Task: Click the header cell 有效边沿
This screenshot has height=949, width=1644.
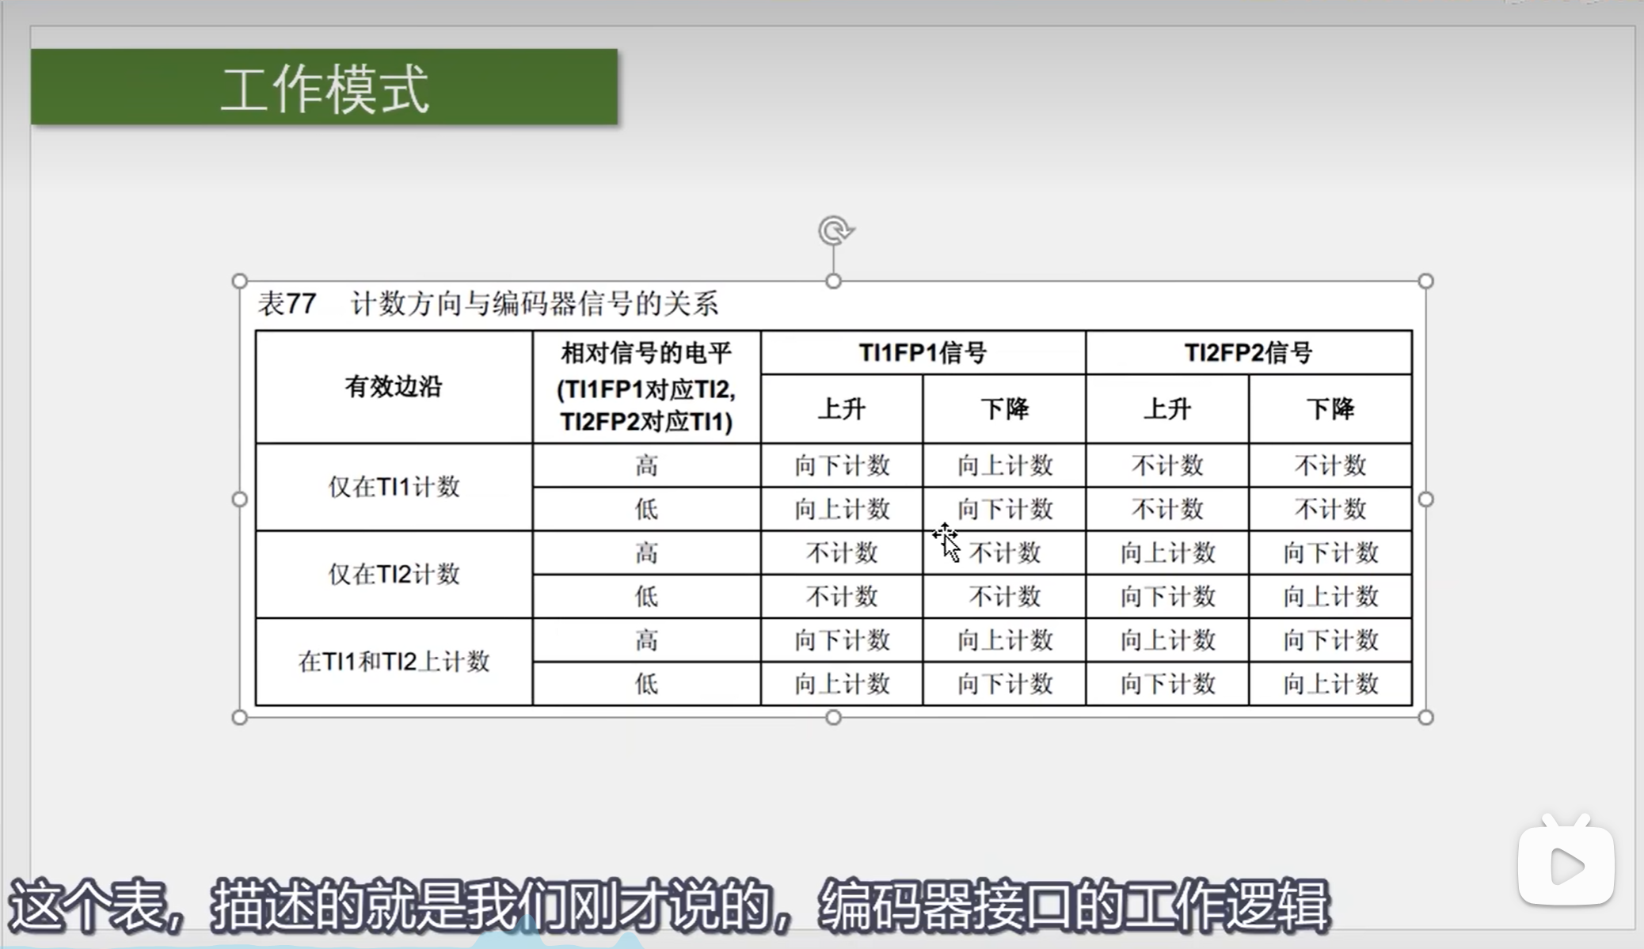Action: point(394,387)
